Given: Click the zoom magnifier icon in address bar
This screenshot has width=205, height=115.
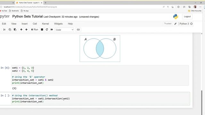Looking at the screenshot, I should coord(168,7).
